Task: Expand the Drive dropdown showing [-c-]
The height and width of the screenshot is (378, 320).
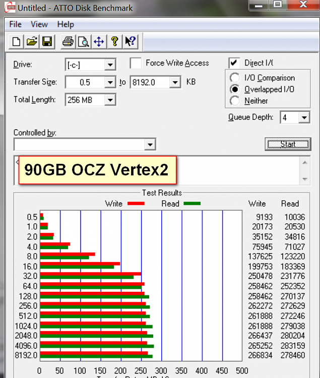Action: coord(110,65)
